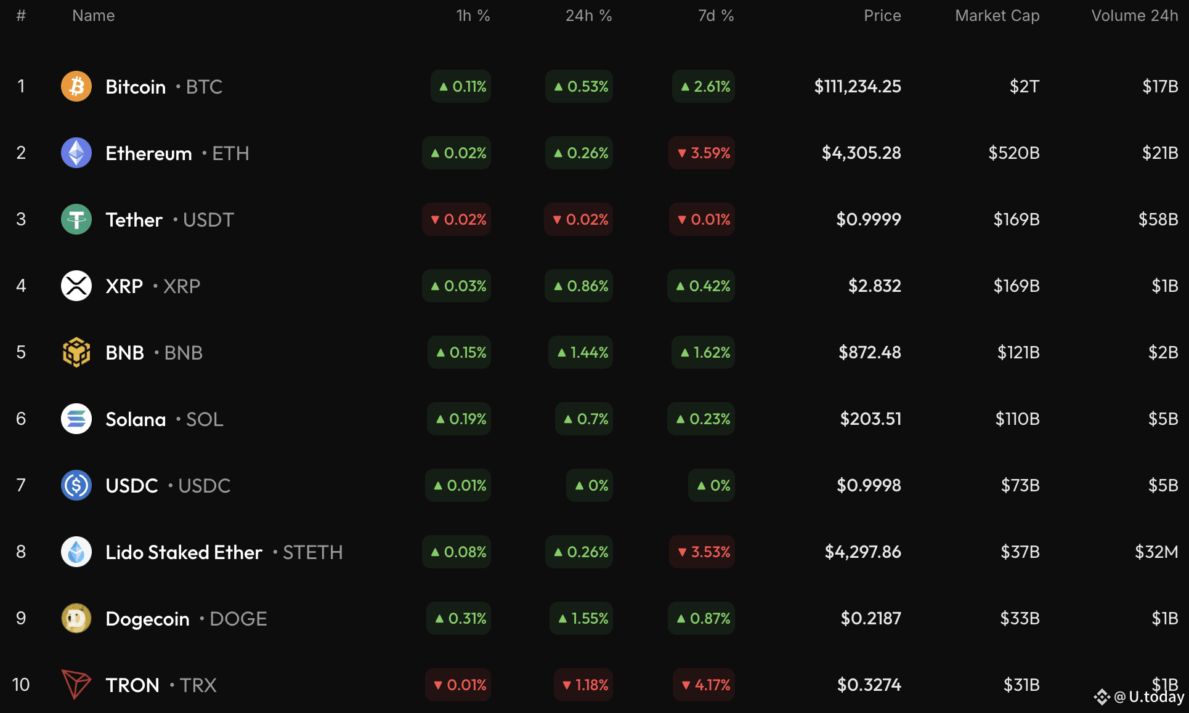Click the BNB logo icon
This screenshot has height=713, width=1189.
click(x=76, y=352)
